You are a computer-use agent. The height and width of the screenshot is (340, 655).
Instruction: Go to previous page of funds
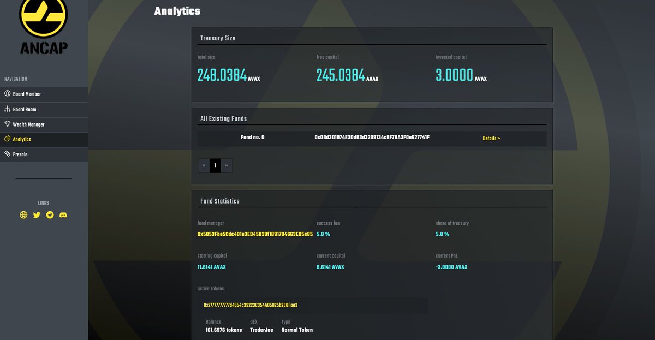(x=204, y=165)
